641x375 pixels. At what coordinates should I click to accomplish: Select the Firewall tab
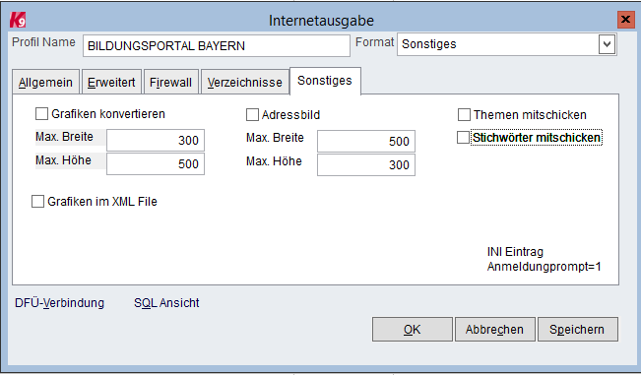pos(170,82)
